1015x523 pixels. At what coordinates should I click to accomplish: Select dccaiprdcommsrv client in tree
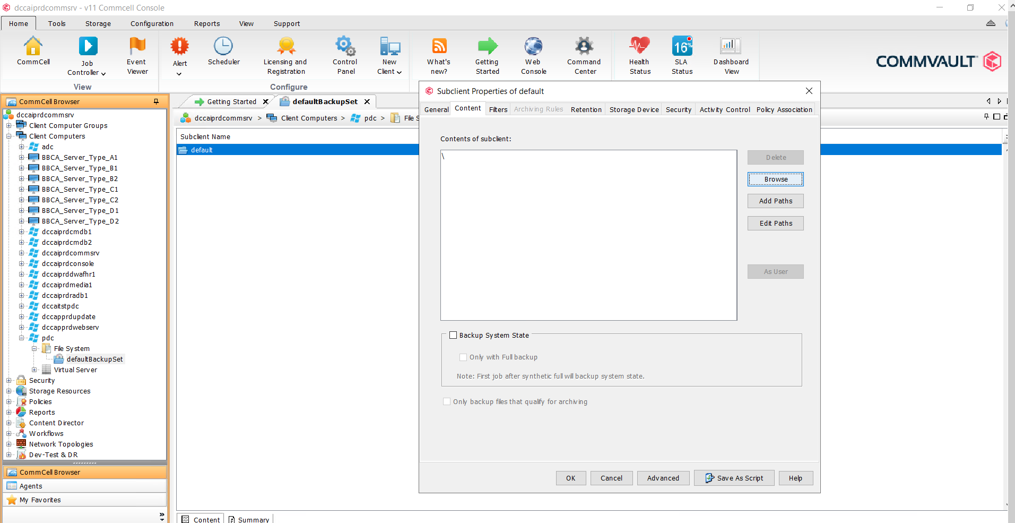(71, 253)
